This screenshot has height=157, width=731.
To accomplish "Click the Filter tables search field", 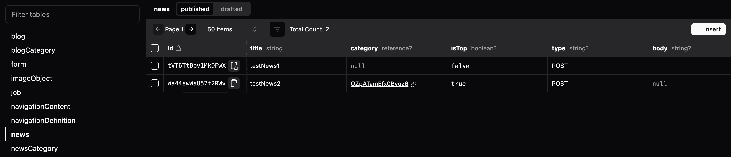I will coord(72,14).
